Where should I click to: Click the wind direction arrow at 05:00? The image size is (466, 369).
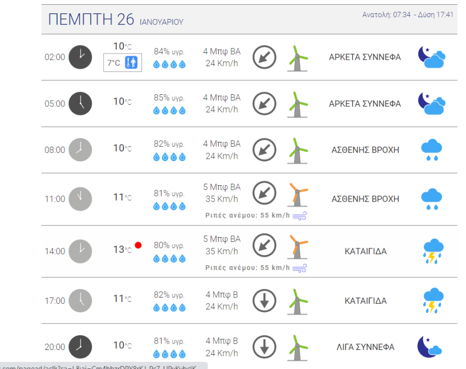pos(264,104)
